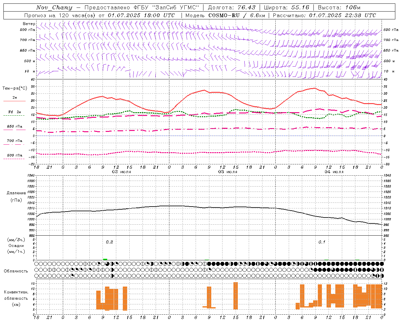This screenshot has width=400, height=320.
Task: Click line sample under 2м legend label
Action: coord(14,101)
